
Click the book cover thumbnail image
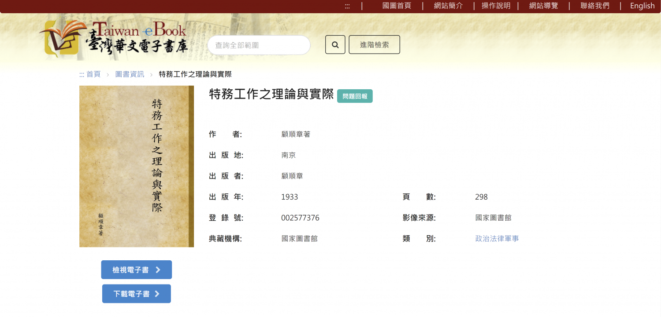[x=136, y=166]
